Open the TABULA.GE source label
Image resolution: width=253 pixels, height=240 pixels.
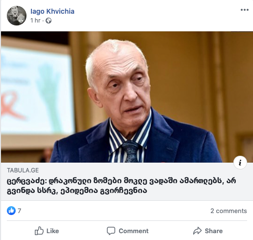click(x=23, y=170)
